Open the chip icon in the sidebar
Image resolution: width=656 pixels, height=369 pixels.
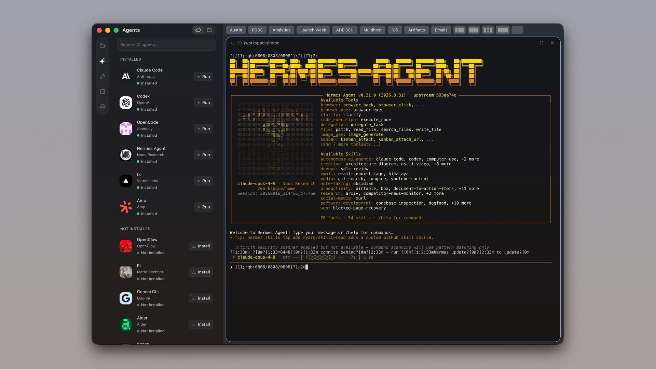pyautogui.click(x=102, y=92)
